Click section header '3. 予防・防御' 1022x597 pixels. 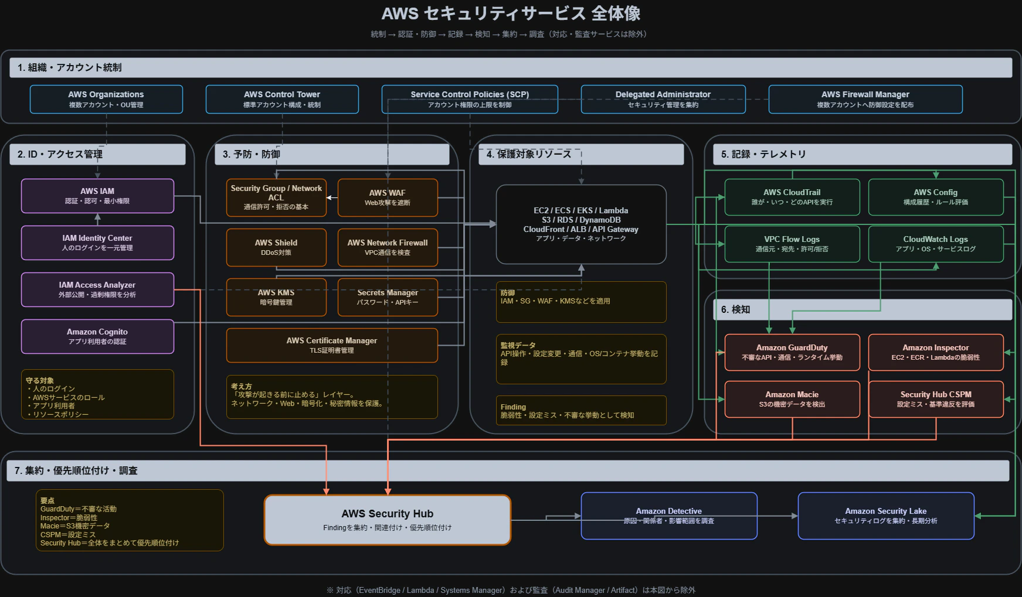point(332,154)
